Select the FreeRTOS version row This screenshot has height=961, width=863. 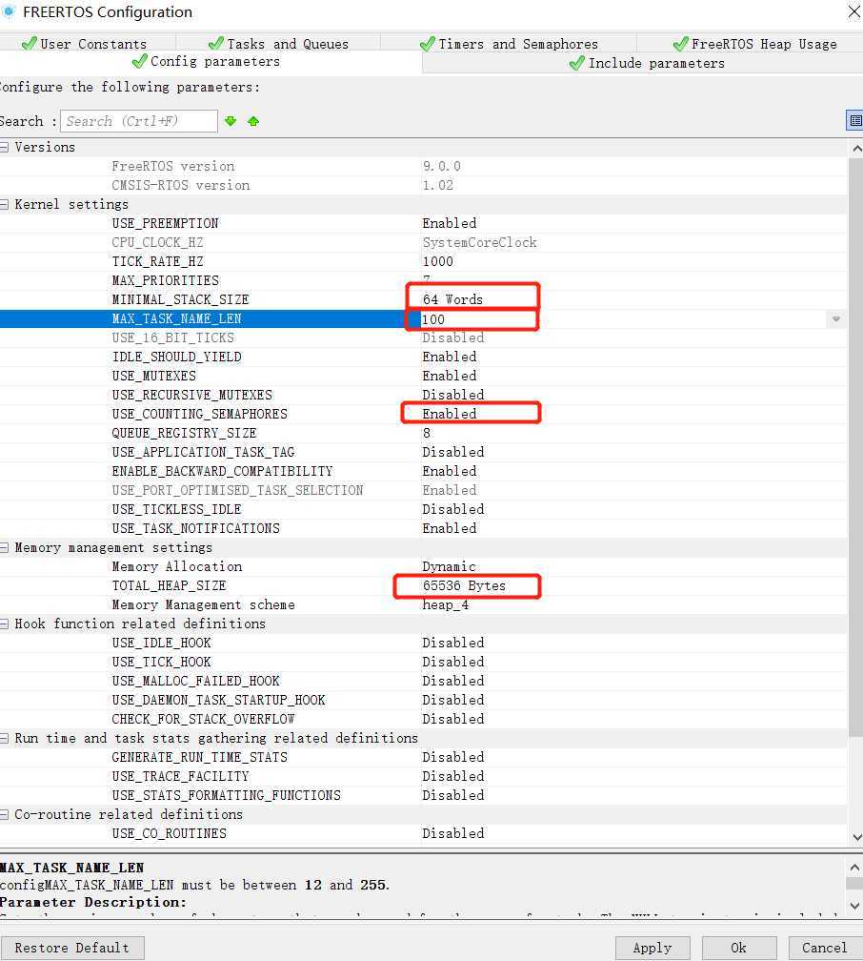click(424, 166)
